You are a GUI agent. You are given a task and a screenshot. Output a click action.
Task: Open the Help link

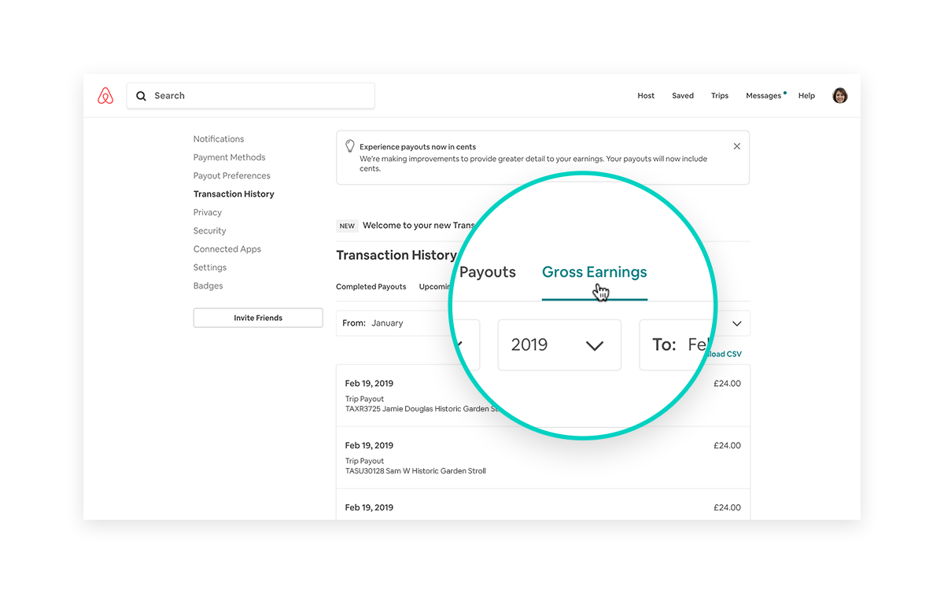click(806, 96)
